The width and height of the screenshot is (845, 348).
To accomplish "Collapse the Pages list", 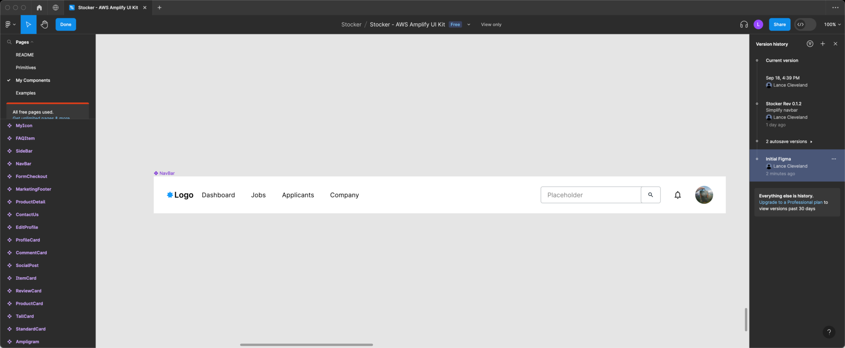I will click(24, 42).
